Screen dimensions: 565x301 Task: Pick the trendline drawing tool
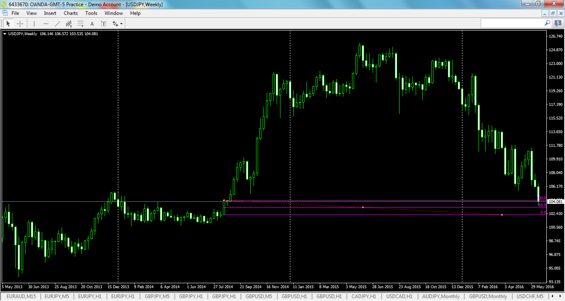click(x=57, y=23)
